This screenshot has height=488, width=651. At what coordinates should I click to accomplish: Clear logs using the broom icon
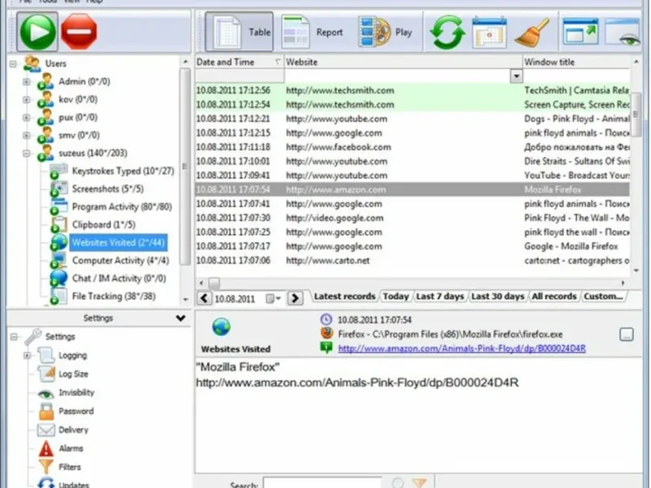532,32
